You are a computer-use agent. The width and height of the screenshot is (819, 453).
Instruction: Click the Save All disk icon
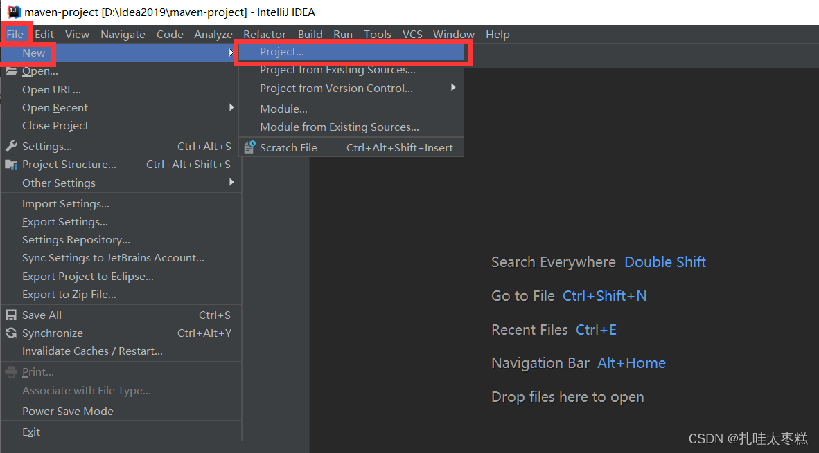[11, 315]
